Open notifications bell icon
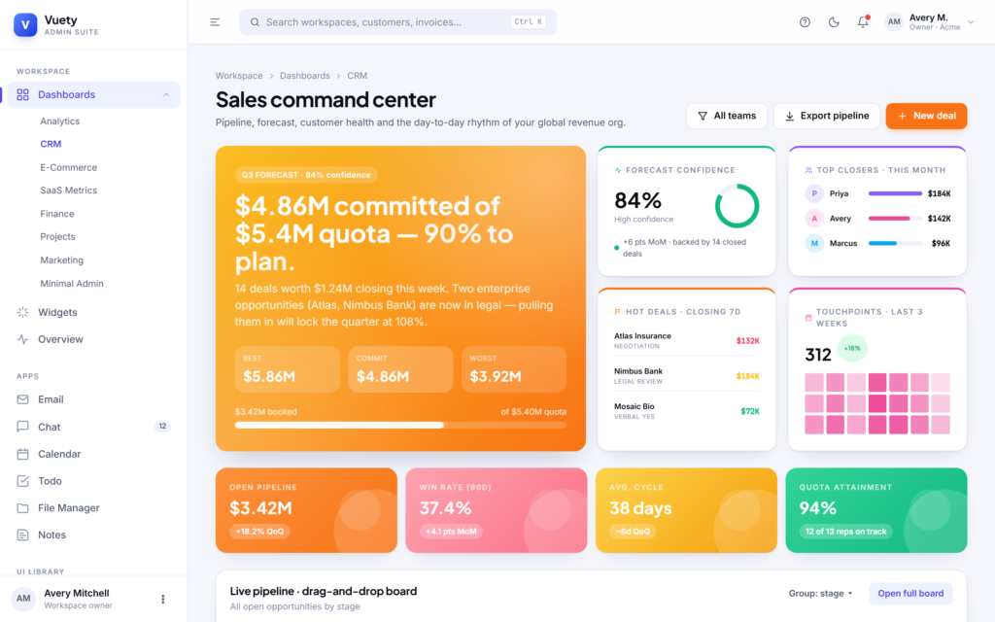Screen dimensions: 995x622 pos(863,22)
